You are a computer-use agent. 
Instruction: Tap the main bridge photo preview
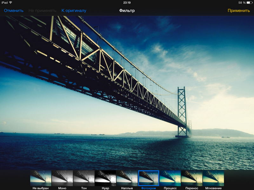(x=127, y=93)
